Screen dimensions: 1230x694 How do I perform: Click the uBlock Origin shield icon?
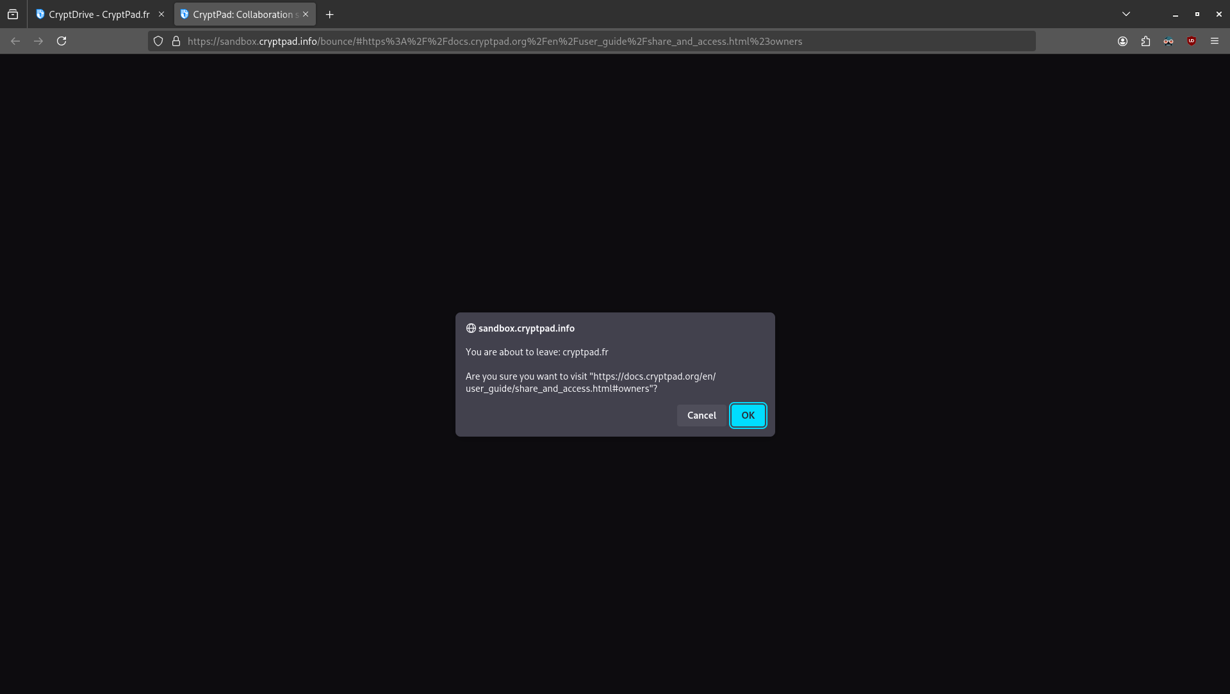coord(1192,41)
